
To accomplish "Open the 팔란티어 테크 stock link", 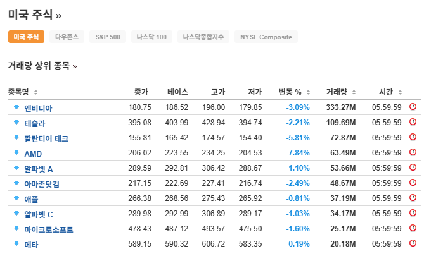I will pyautogui.click(x=46, y=138).
